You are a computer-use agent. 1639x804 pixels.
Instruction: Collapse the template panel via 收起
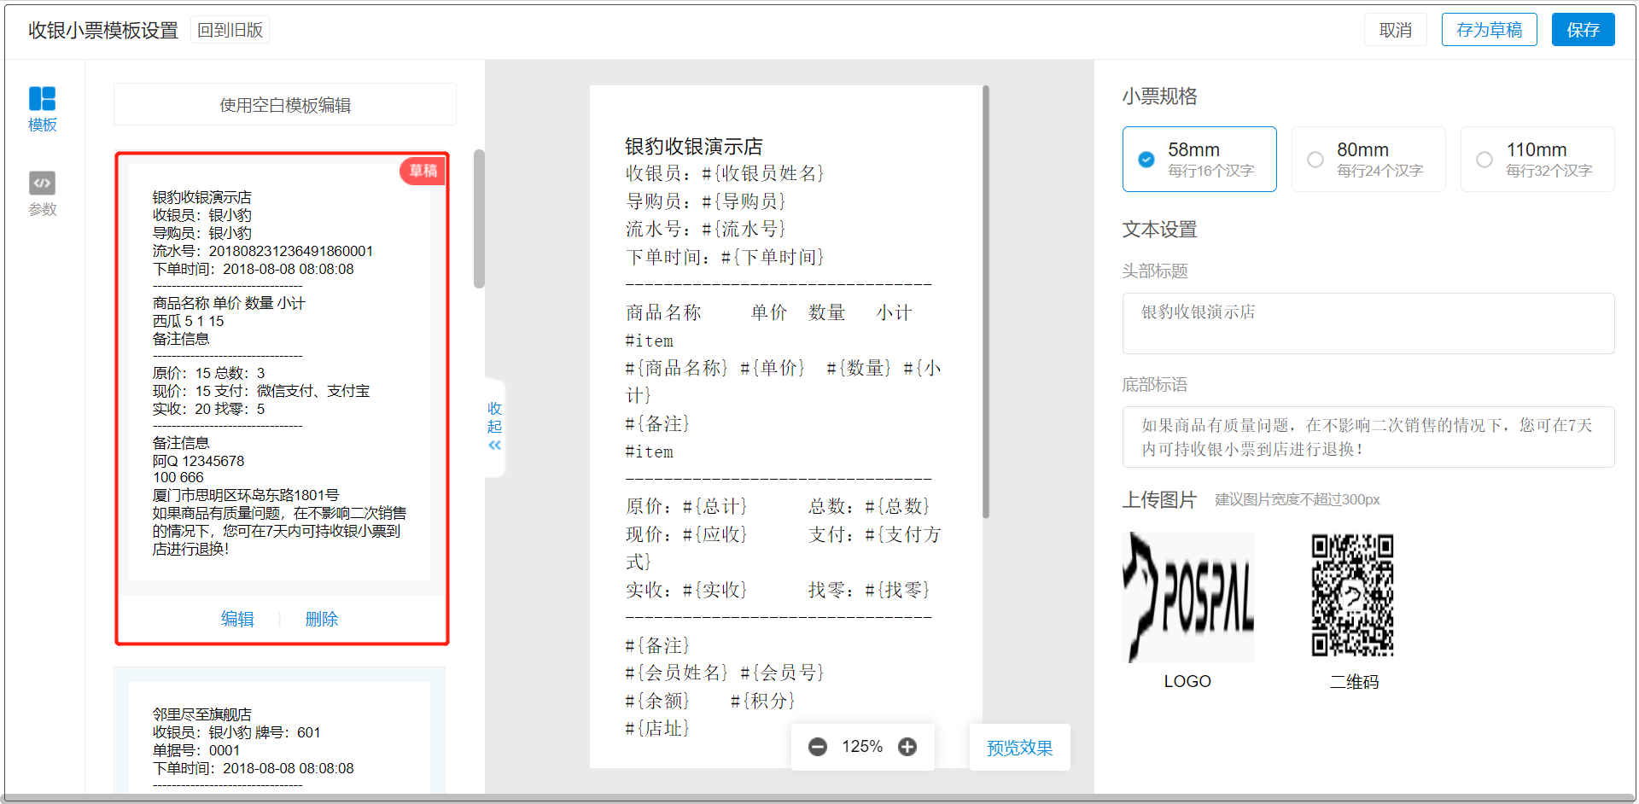coord(494,427)
